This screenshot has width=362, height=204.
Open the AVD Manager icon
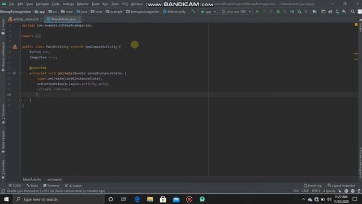[337, 11]
